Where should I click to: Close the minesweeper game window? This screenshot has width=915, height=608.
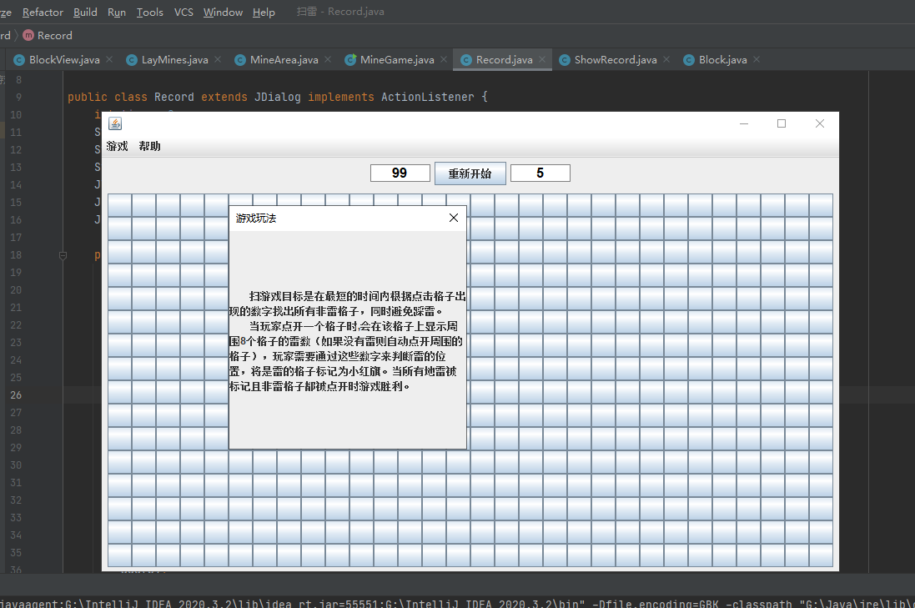click(820, 123)
